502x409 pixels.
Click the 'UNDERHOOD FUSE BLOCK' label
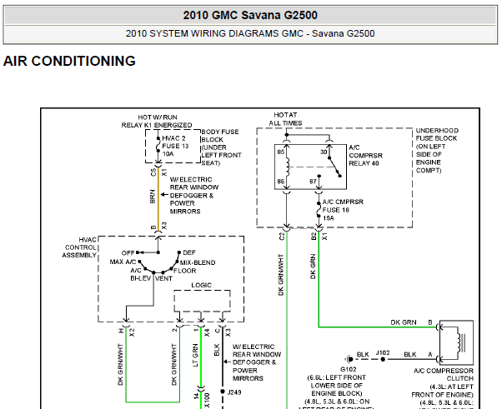tap(437, 150)
